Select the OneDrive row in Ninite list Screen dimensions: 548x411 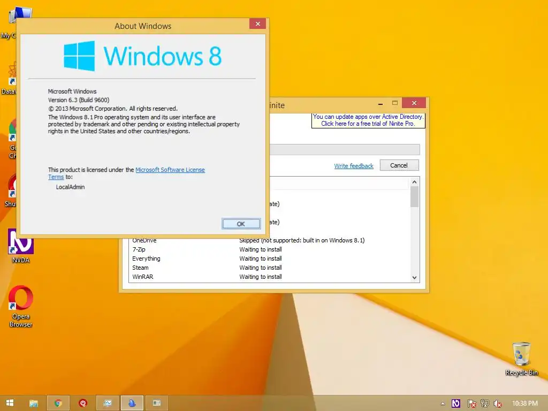[x=270, y=240]
